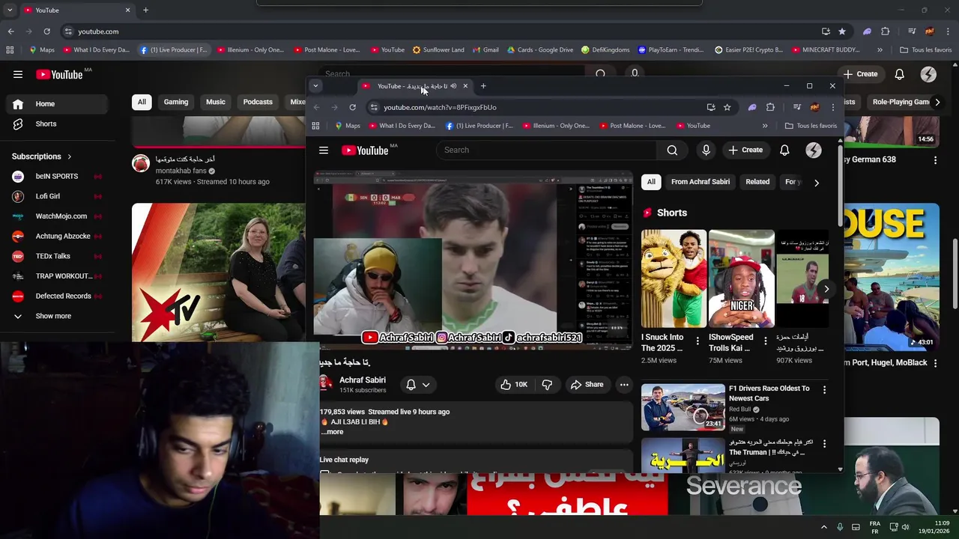Image resolution: width=959 pixels, height=539 pixels.
Task: Open the Chrome three-dot menu in the front window
Action: 832,107
